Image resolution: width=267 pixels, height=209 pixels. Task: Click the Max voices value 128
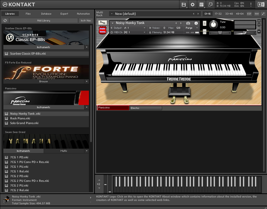178,28
